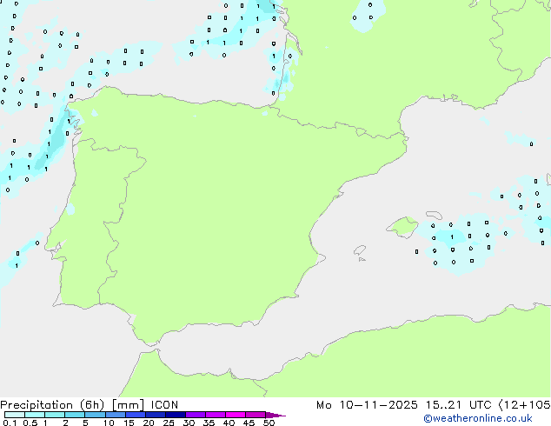Click the "[mm]" unit label
This screenshot has height=426, width=551.
click(128, 405)
